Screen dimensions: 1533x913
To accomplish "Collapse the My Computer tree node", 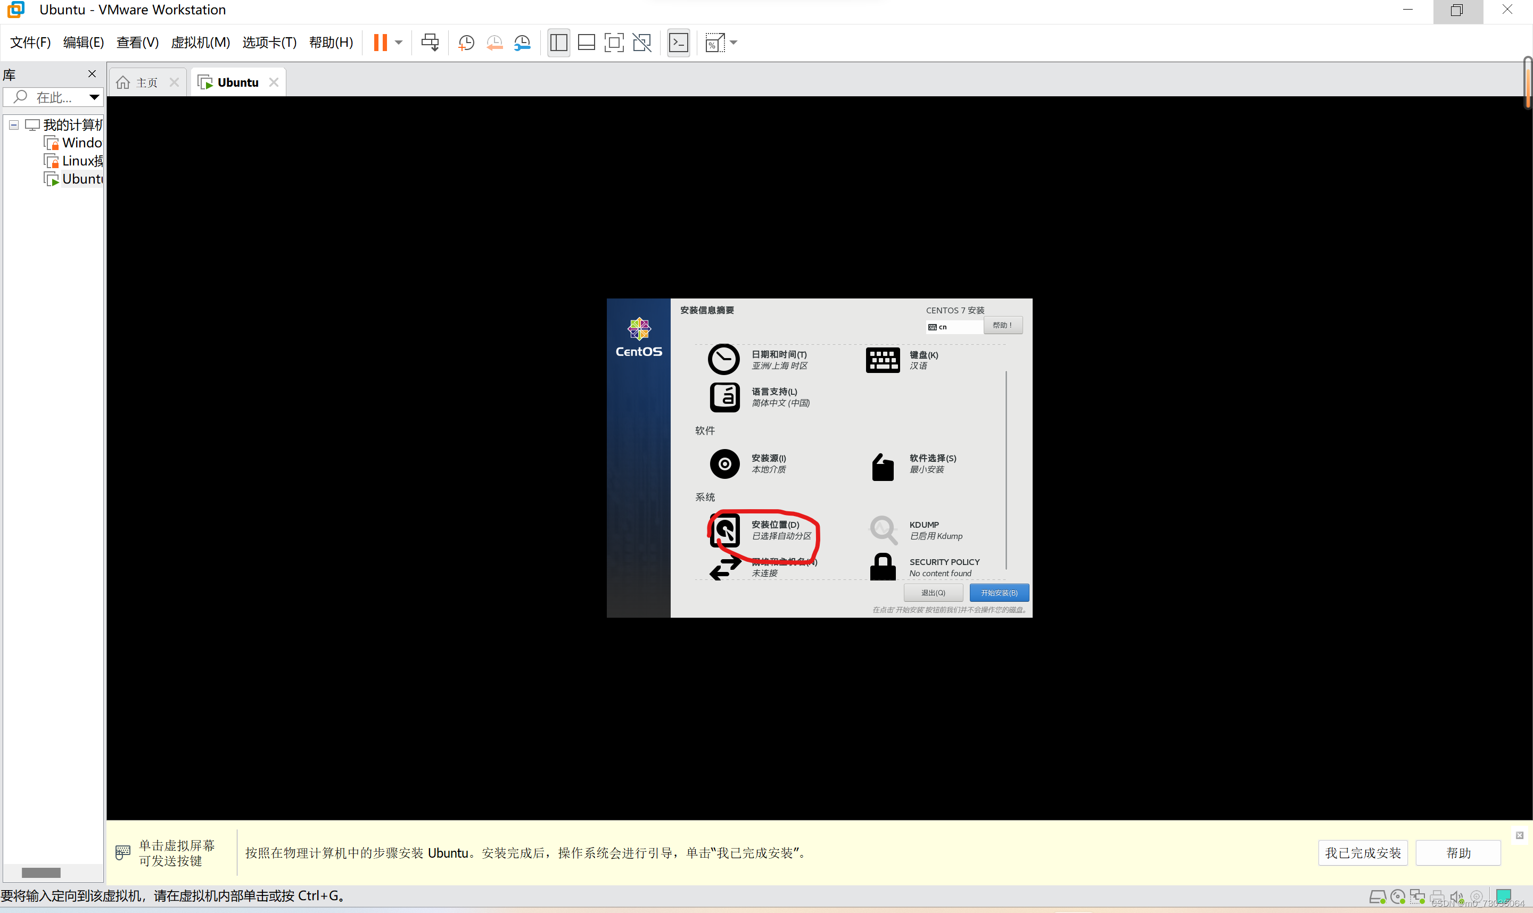I will 13,125.
